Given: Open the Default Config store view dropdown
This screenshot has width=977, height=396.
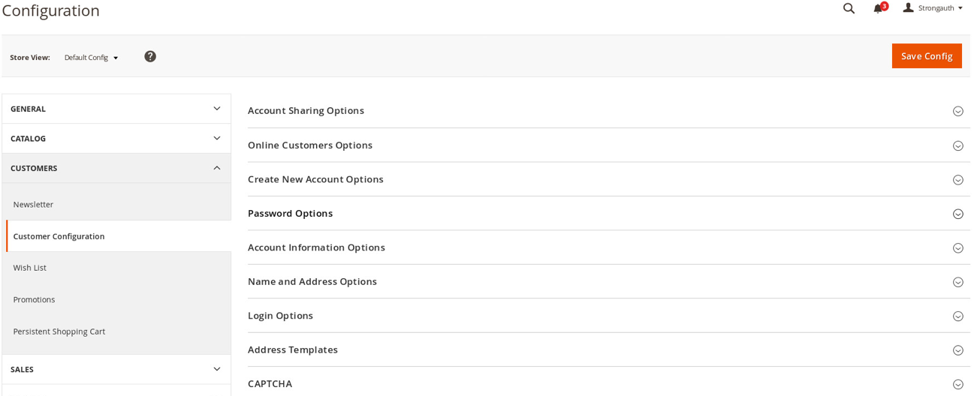Looking at the screenshot, I should 91,57.
